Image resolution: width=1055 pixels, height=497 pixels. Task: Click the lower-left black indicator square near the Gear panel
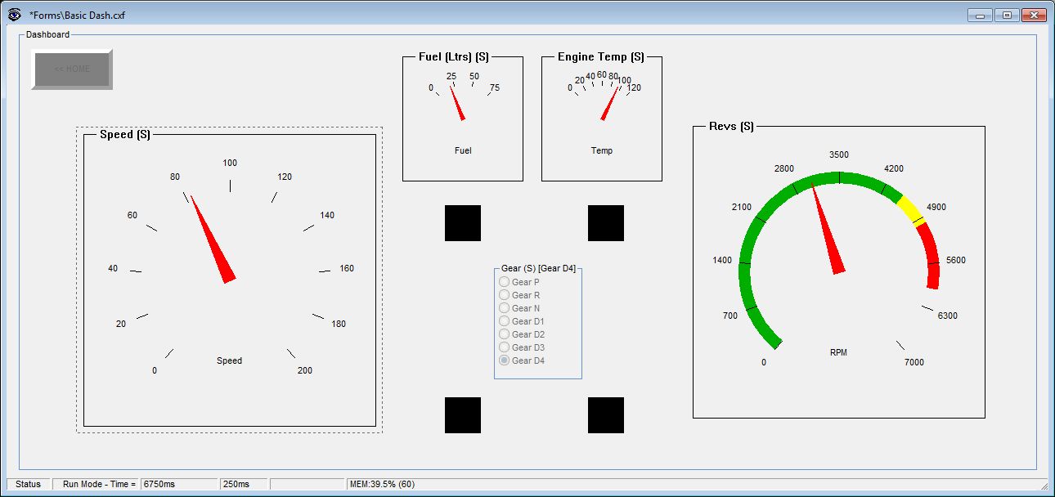[x=461, y=416]
